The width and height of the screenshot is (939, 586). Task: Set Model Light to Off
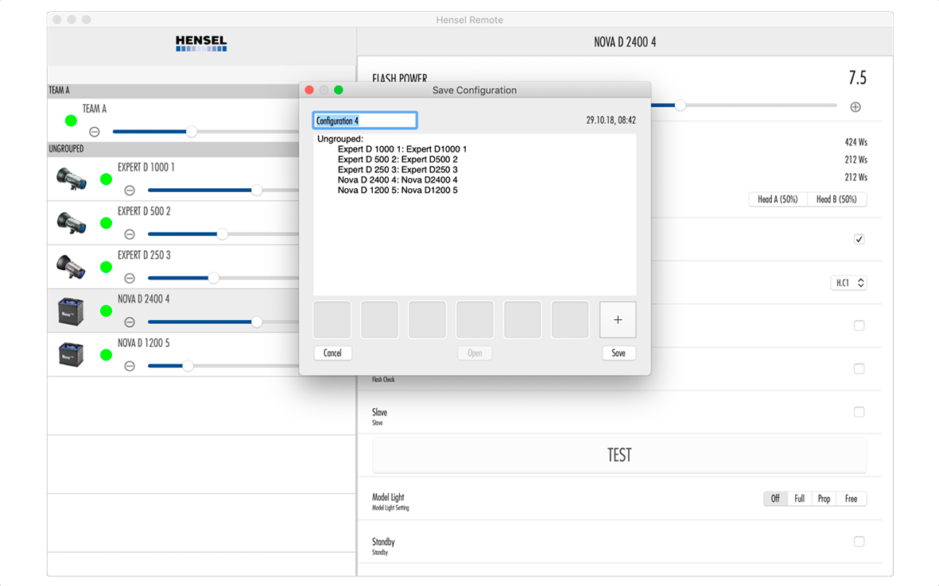775,499
